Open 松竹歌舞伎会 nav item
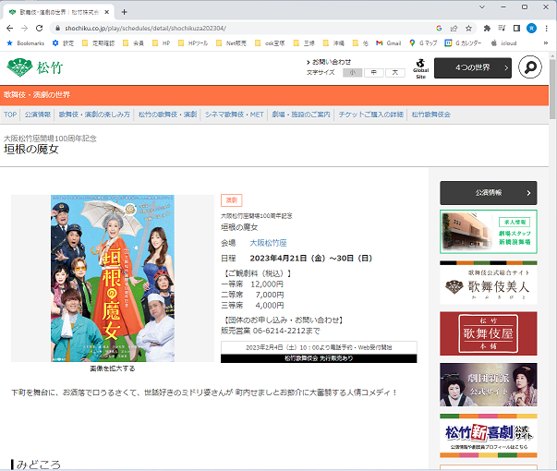Image resolution: width=557 pixels, height=471 pixels. (x=430, y=115)
